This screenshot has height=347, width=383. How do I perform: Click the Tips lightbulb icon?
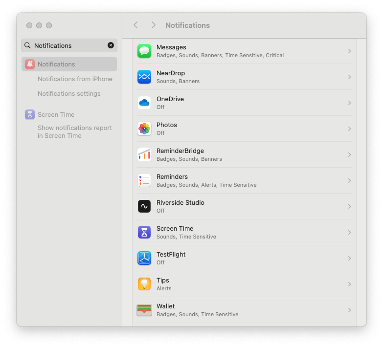click(144, 284)
